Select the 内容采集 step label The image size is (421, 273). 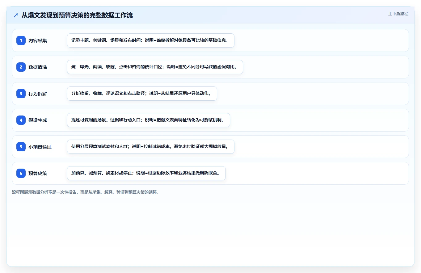[x=38, y=41]
